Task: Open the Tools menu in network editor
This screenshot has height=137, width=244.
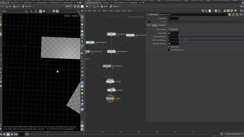Action: pyautogui.click(x=111, y=11)
